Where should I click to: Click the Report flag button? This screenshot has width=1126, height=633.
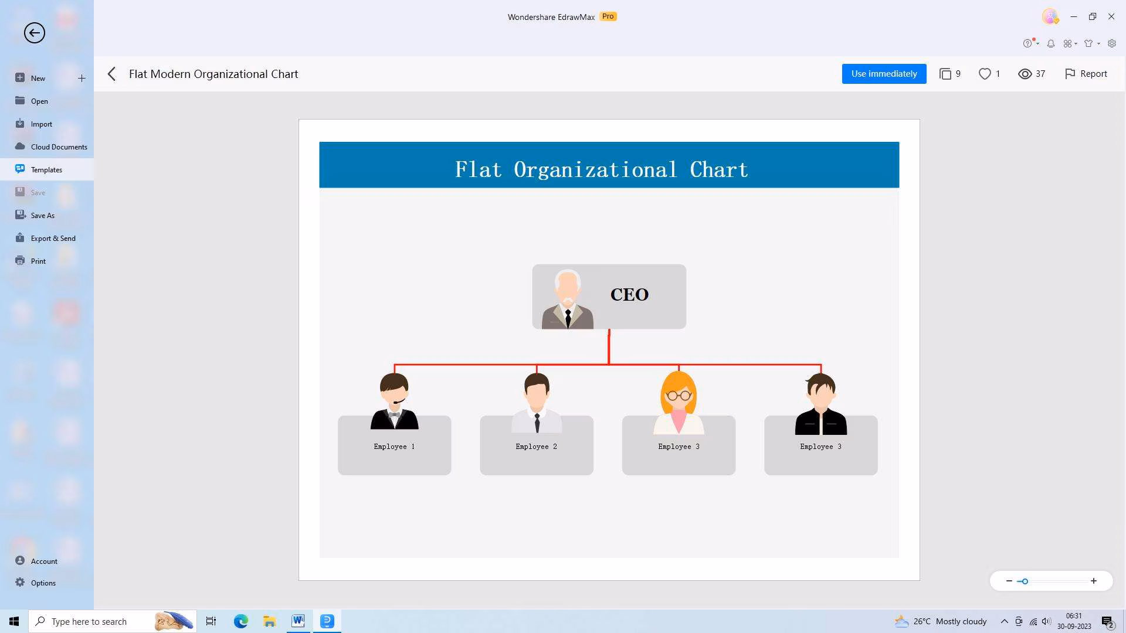pos(1086,74)
